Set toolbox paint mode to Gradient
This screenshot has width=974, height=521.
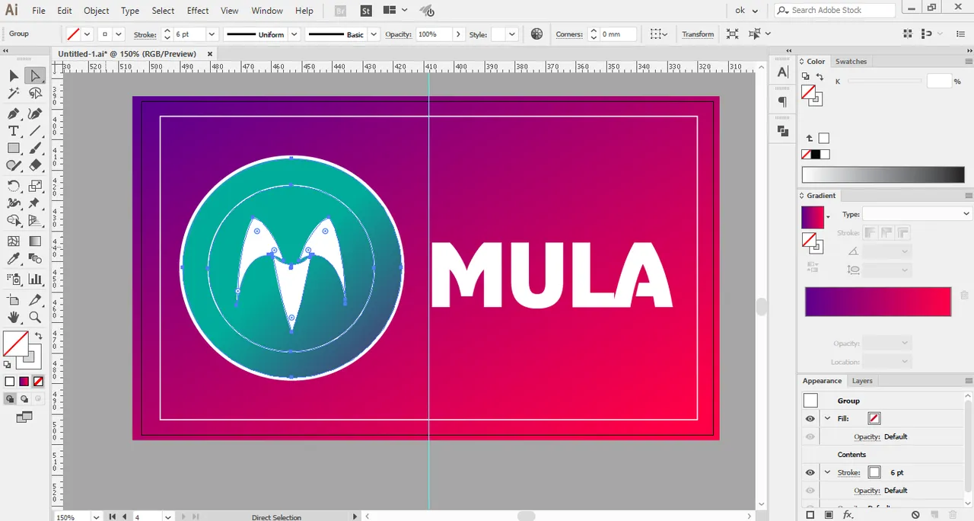24,382
